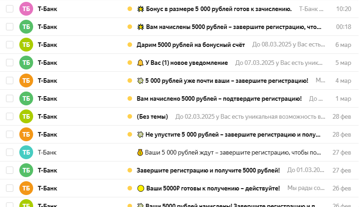Select checkbox of the 27 фев read email

(10, 152)
